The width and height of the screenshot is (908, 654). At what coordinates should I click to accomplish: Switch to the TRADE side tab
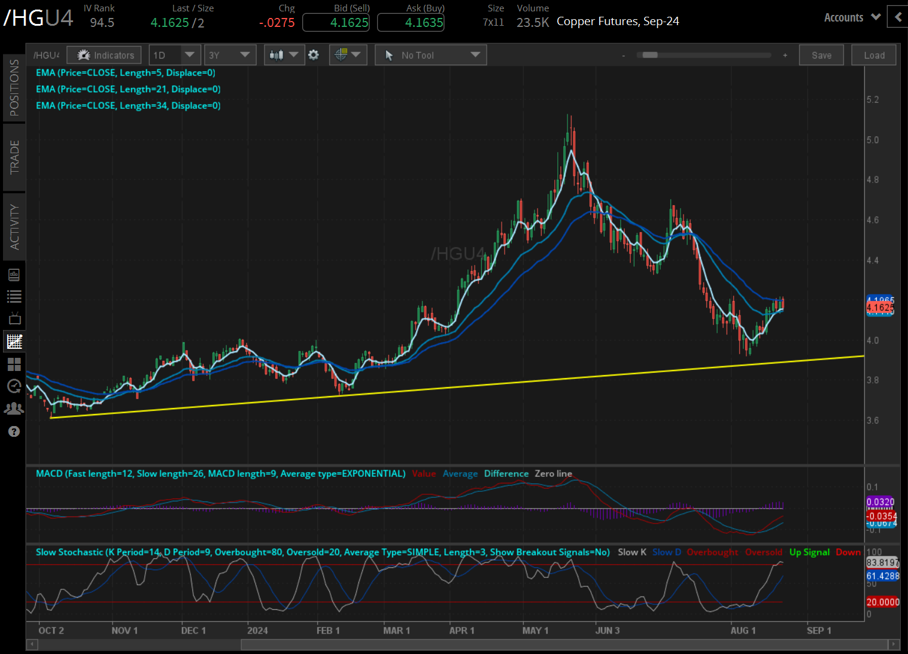pos(14,157)
